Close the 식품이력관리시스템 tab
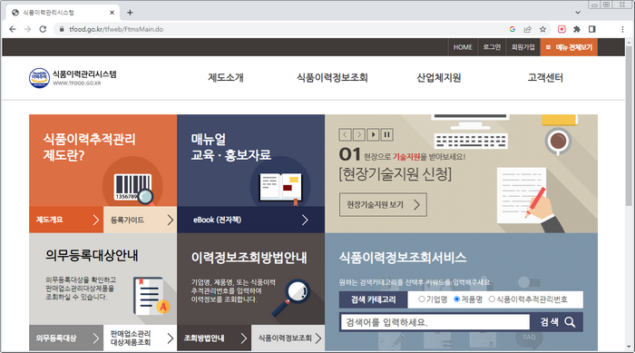Screen dimensions: 635x353 click(x=112, y=13)
